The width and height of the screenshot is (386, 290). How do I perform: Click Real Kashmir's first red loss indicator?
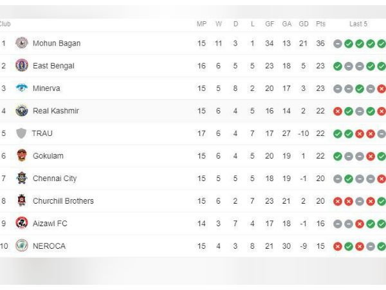click(x=338, y=111)
